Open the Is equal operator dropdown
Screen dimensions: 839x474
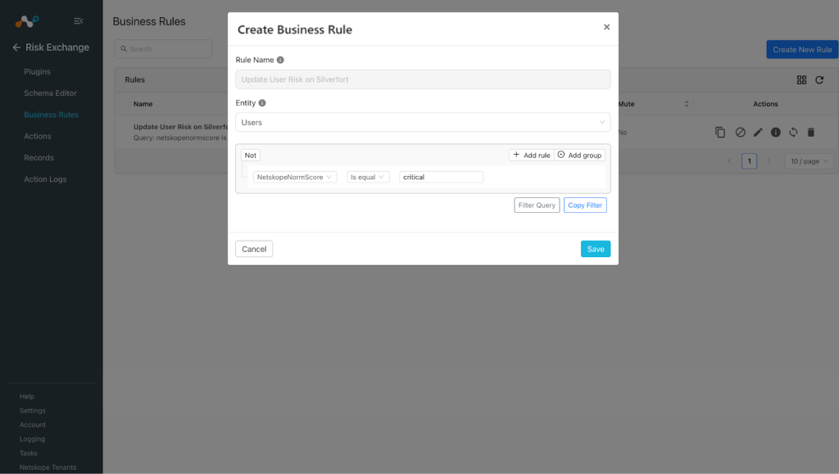point(368,177)
